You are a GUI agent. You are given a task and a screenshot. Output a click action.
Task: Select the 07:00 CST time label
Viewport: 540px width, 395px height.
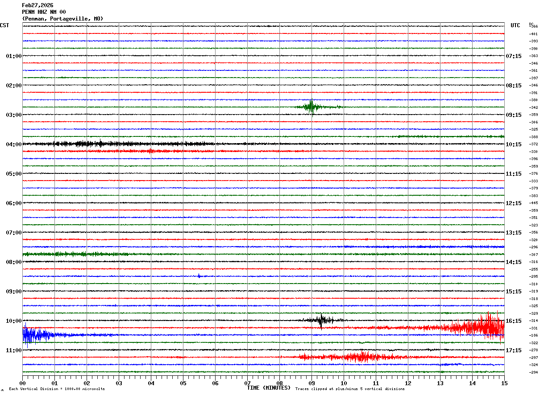[x=13, y=233]
